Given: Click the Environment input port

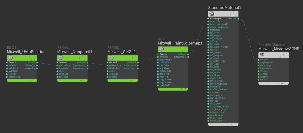Looking at the screenshot, I should click(x=258, y=68).
